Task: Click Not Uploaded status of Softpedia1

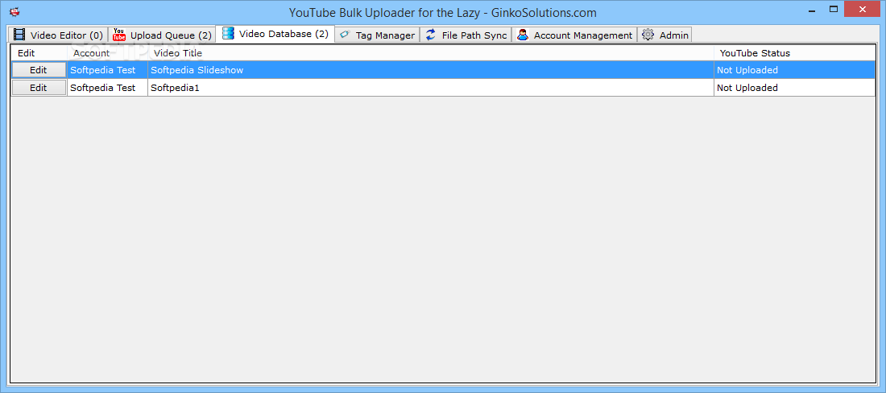Action: pos(794,88)
